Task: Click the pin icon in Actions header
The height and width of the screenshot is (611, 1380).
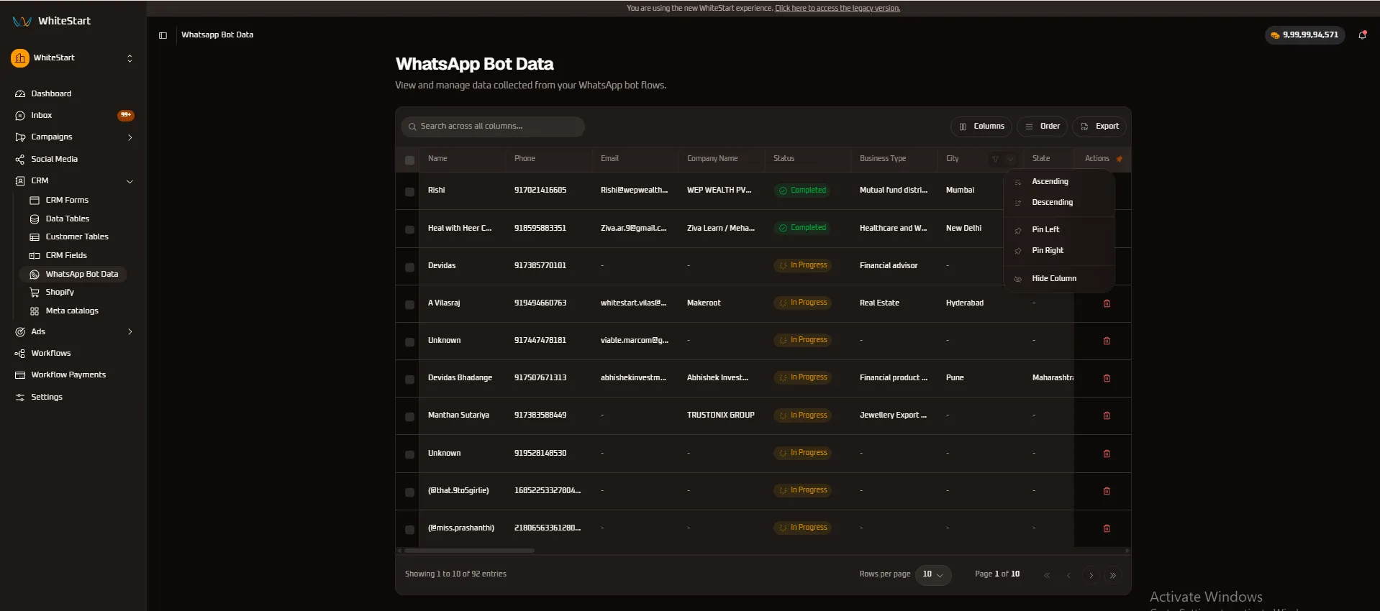Action: pos(1120,159)
